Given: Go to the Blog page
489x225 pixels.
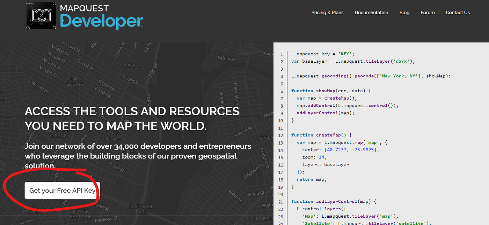Looking at the screenshot, I should tap(404, 13).
